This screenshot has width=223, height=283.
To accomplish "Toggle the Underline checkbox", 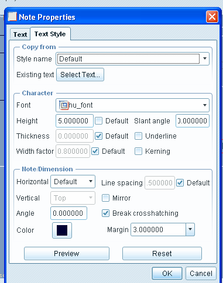I will click(138, 136).
